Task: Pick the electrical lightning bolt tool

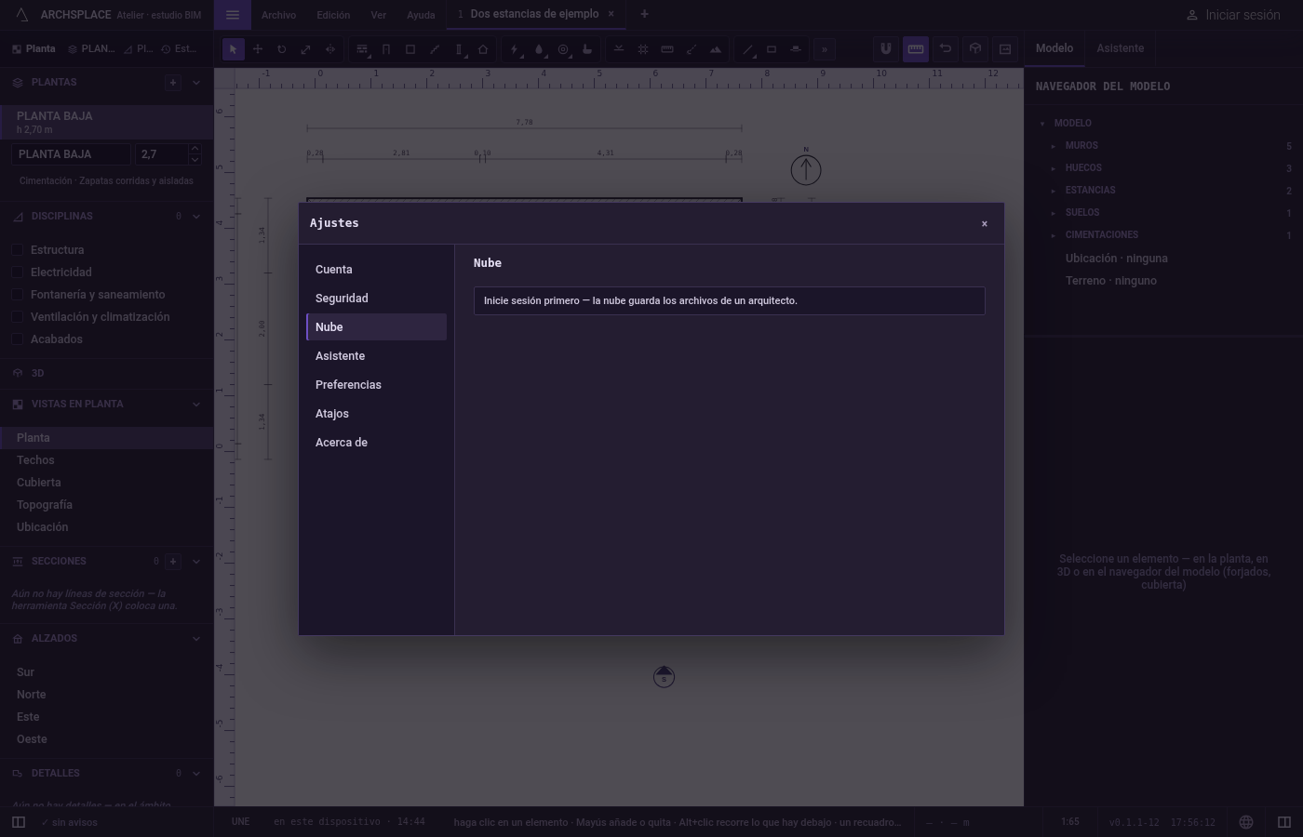Action: point(515,49)
